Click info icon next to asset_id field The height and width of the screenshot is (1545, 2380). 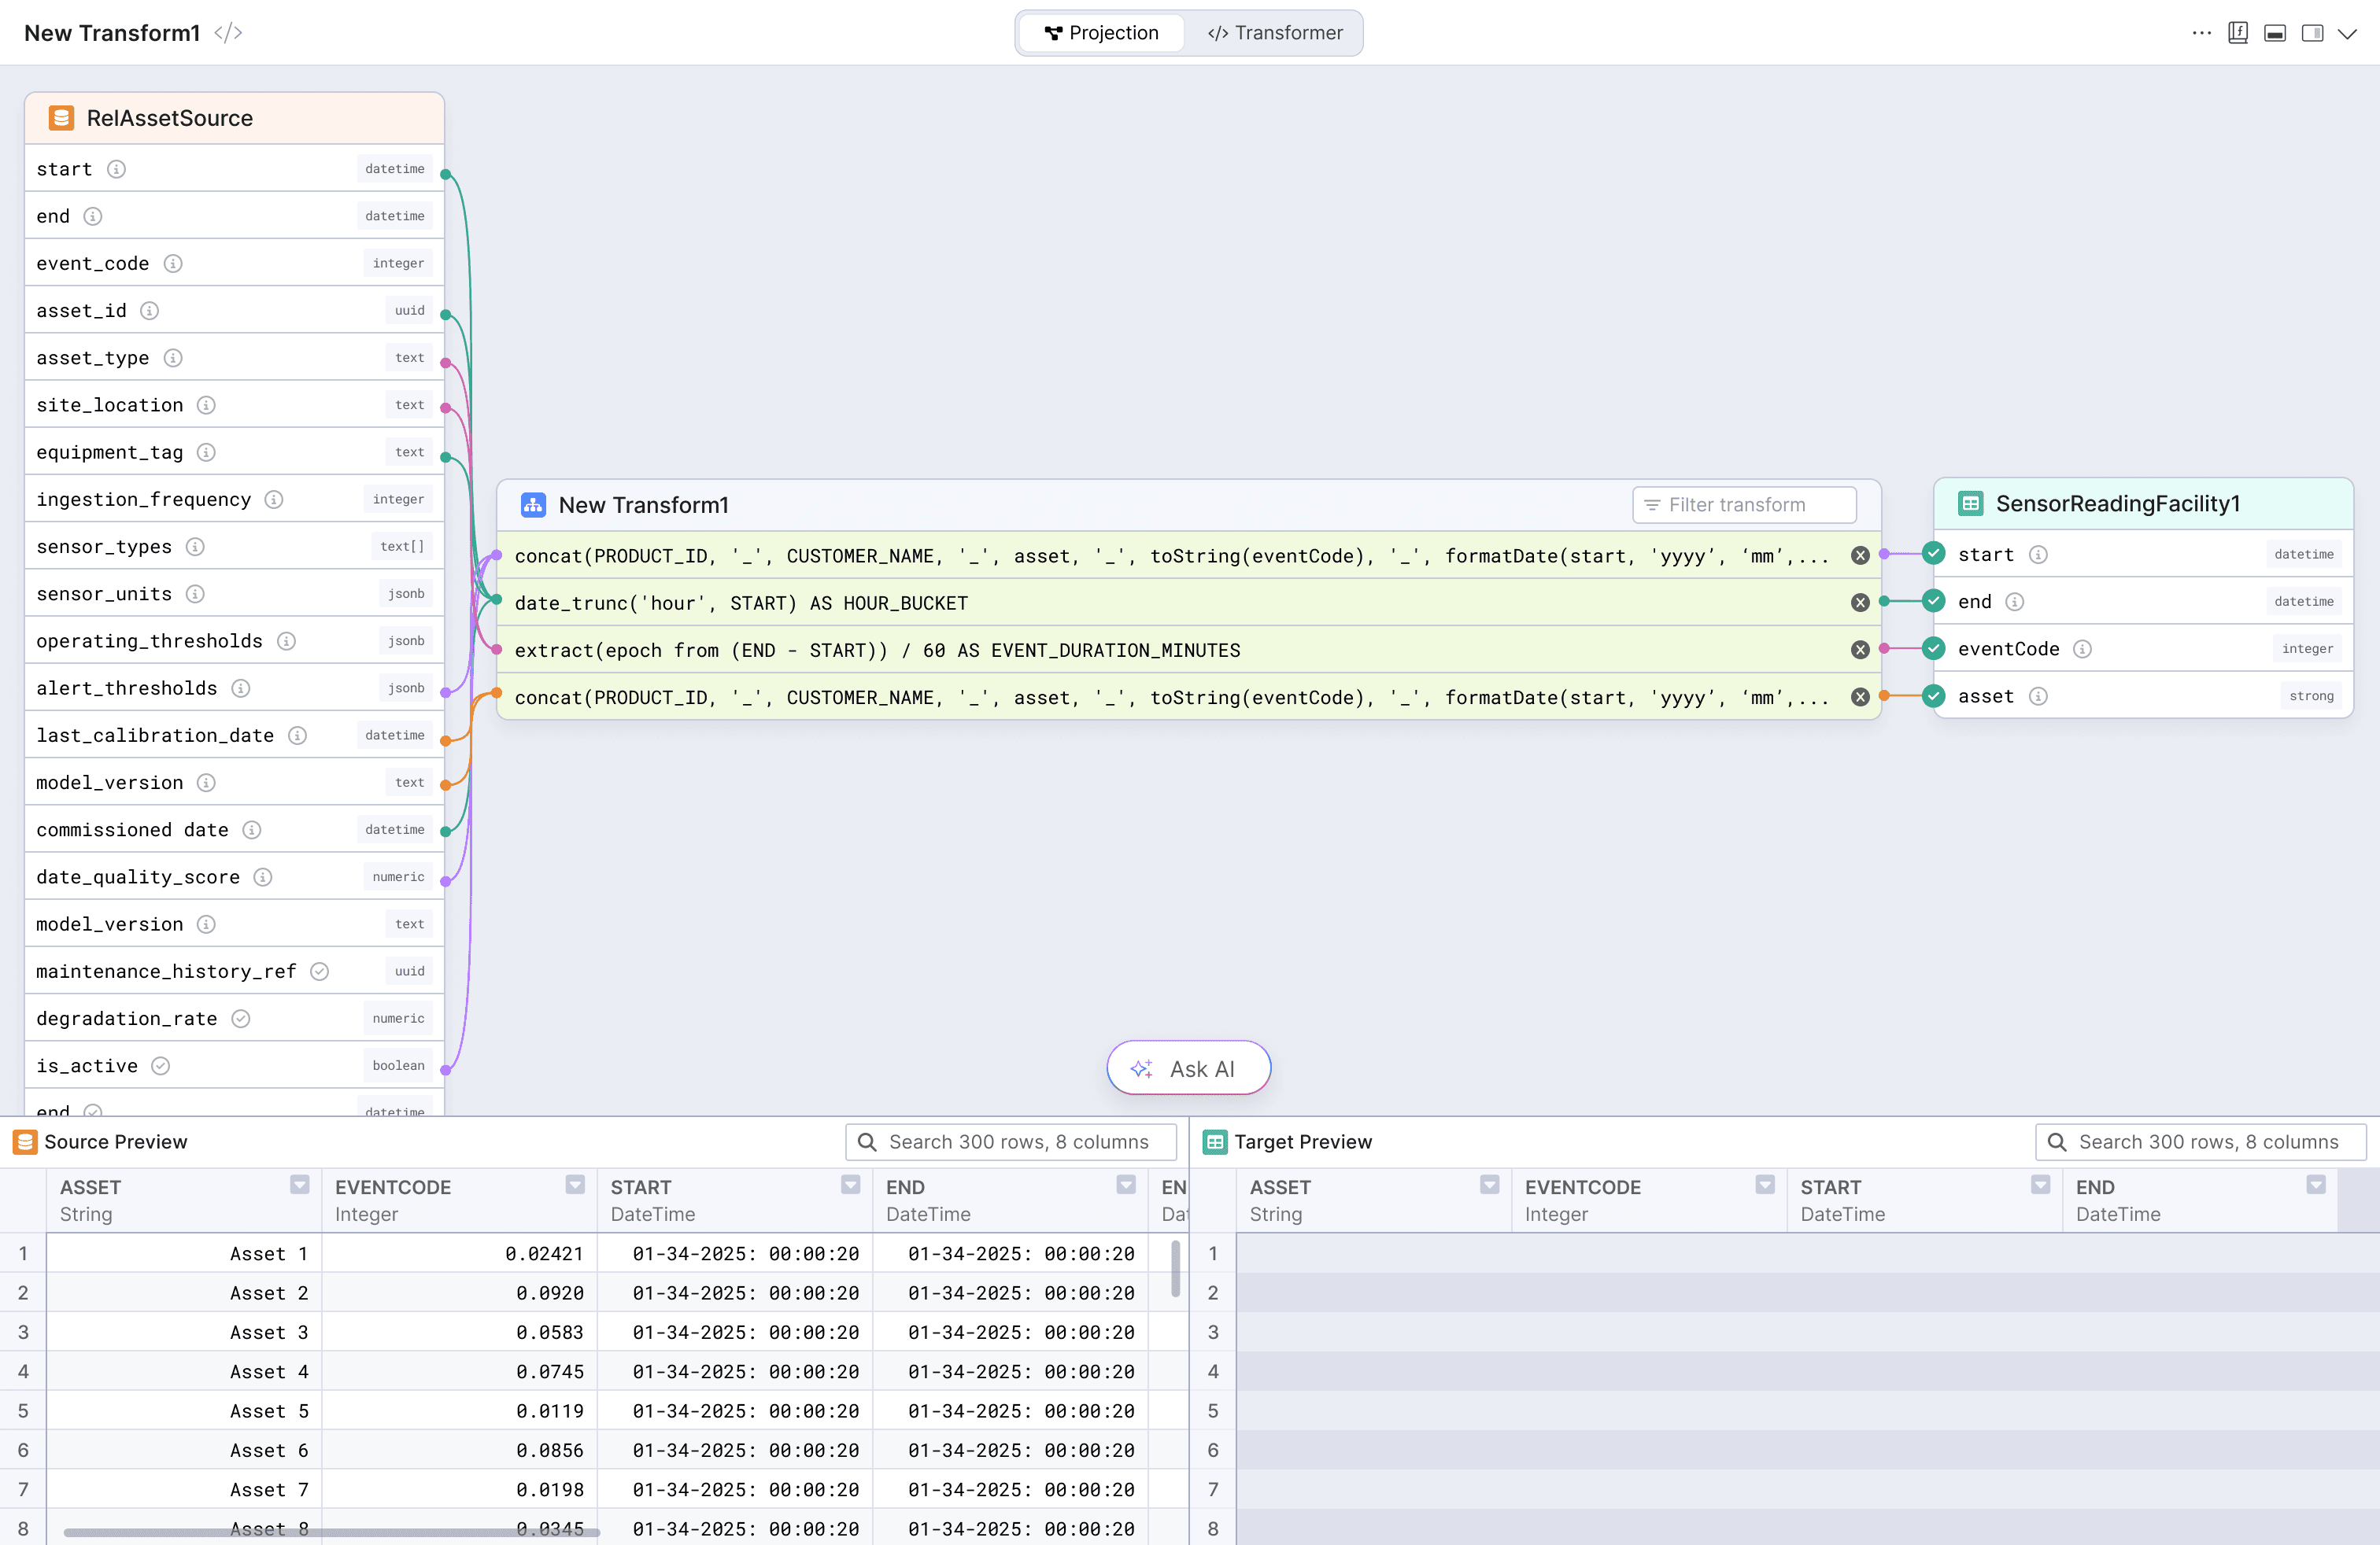(x=149, y=311)
